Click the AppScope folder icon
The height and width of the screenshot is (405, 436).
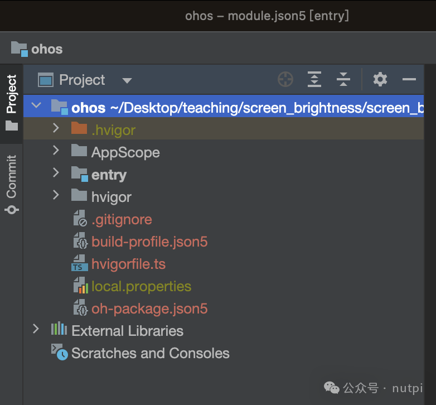[79, 150]
